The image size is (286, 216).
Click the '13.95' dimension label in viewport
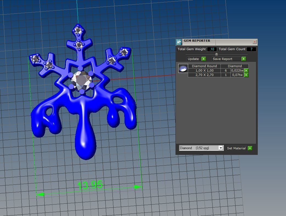click(x=90, y=185)
